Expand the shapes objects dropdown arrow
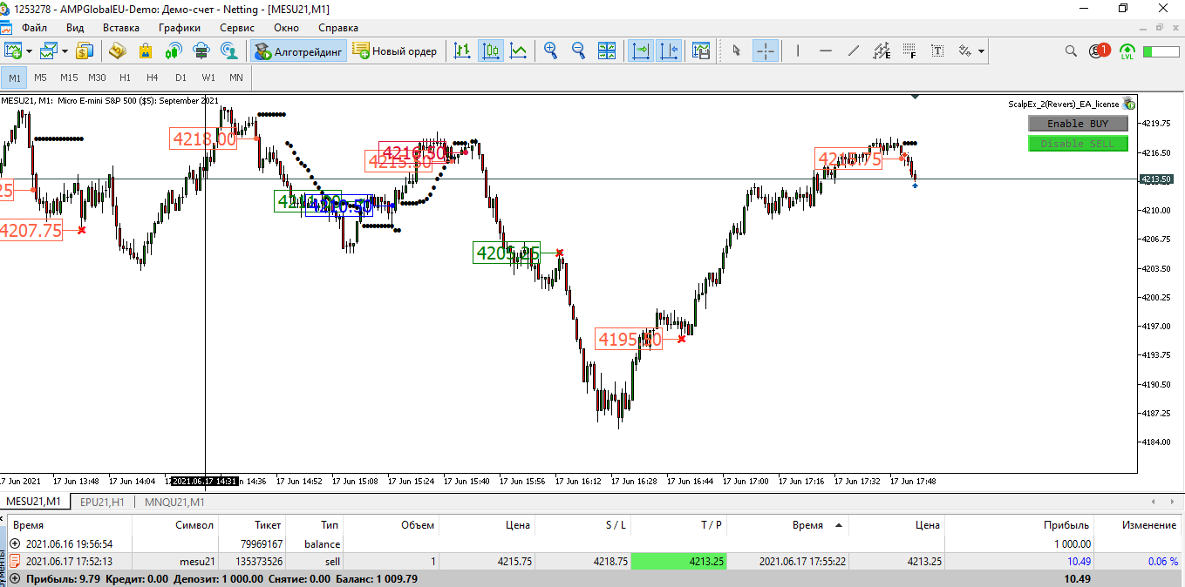 [x=982, y=51]
